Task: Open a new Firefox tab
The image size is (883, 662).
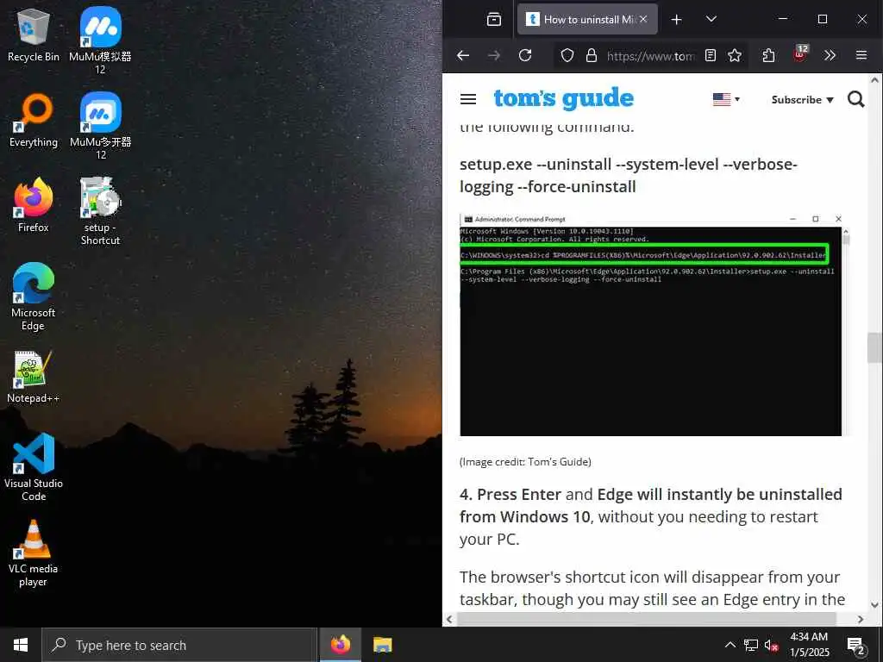Action: click(x=676, y=20)
